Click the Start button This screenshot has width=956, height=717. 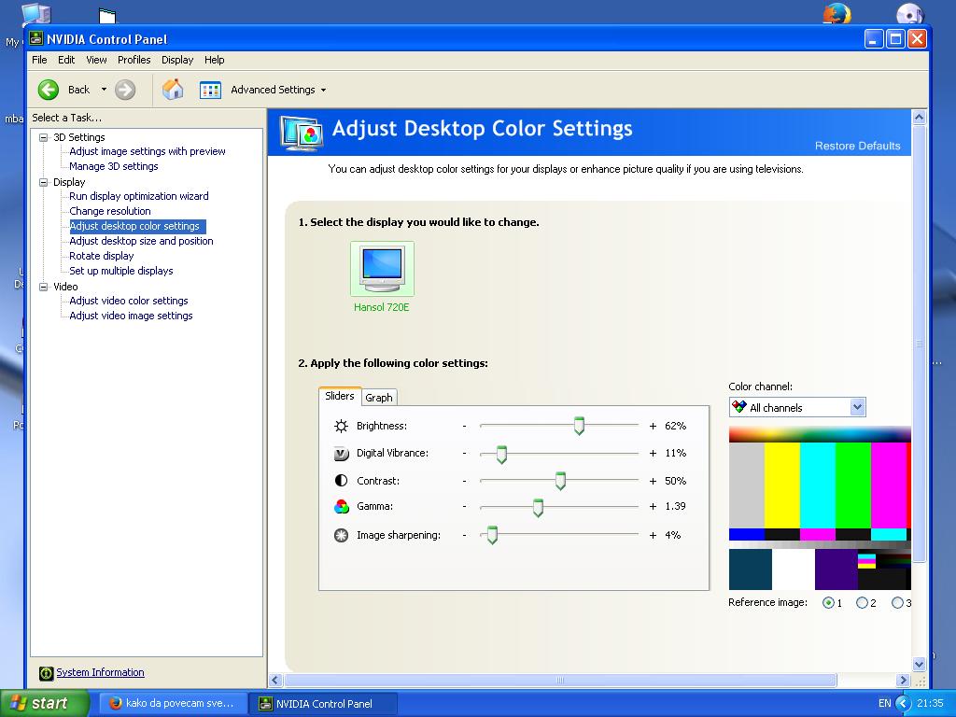tap(45, 703)
